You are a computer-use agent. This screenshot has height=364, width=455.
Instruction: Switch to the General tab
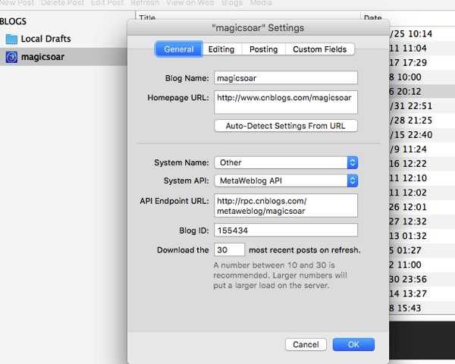point(179,49)
